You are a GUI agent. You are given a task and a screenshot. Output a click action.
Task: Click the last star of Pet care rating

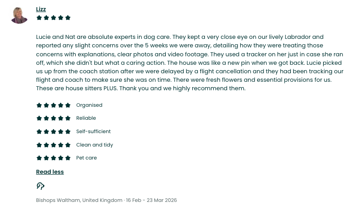[x=68, y=158]
